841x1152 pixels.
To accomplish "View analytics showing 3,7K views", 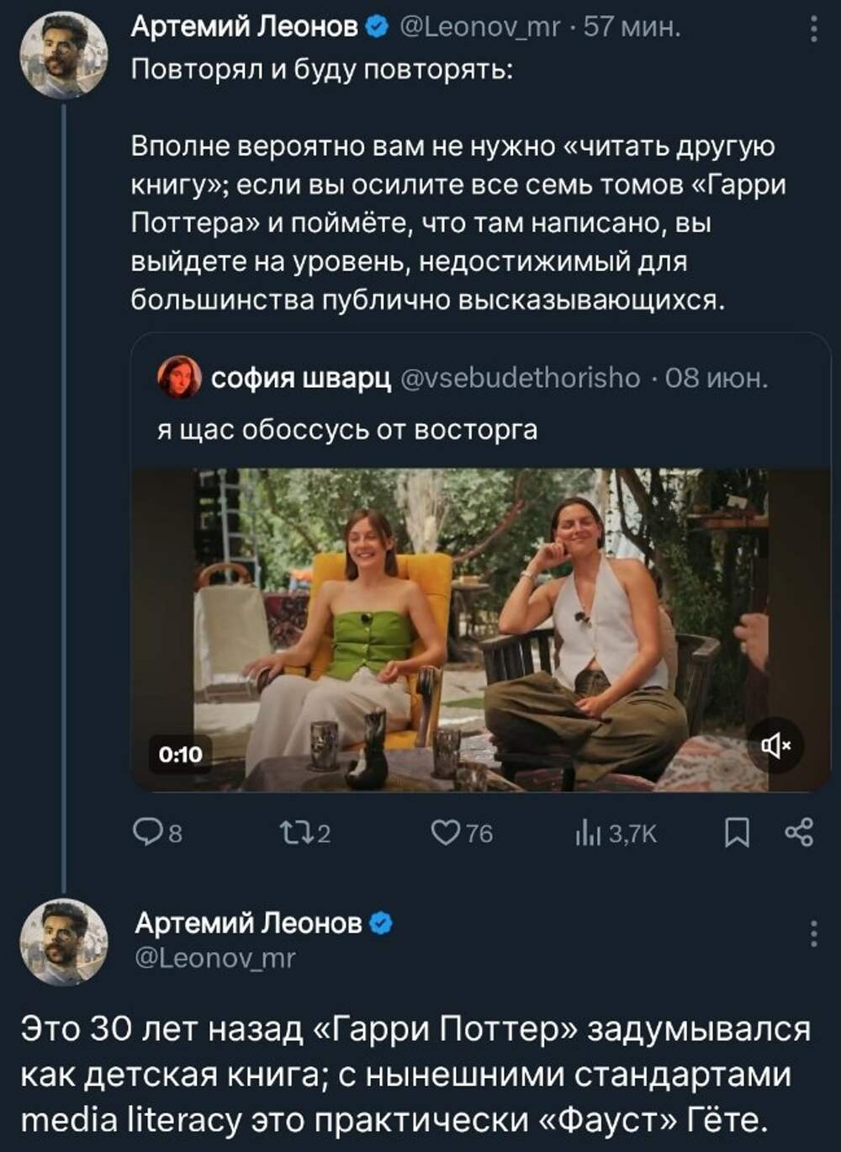I will 616,833.
